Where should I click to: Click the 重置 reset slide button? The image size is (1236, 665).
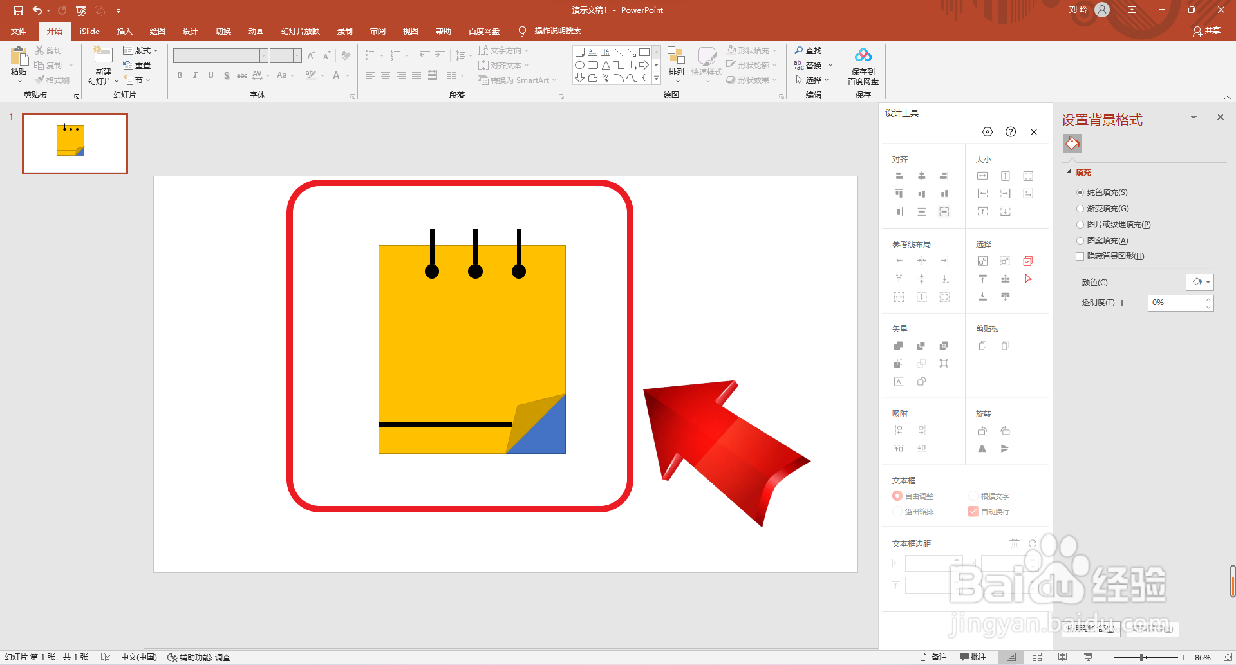point(136,65)
